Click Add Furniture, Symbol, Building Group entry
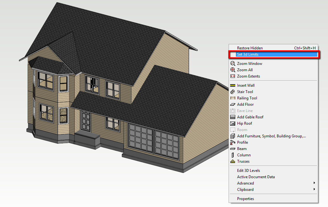The height and width of the screenshot is (207, 328). click(271, 136)
